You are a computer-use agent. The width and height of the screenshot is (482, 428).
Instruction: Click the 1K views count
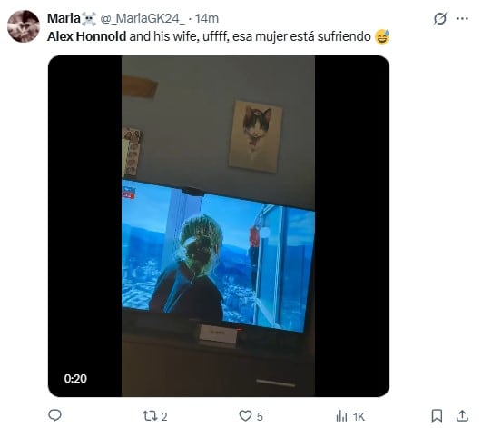tap(359, 417)
